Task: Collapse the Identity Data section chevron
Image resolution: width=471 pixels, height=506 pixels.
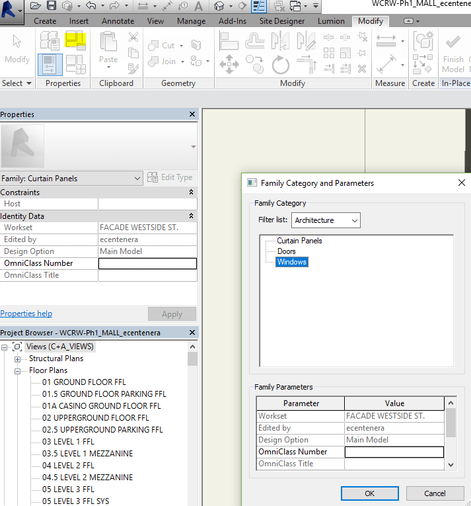Action: 191,216
